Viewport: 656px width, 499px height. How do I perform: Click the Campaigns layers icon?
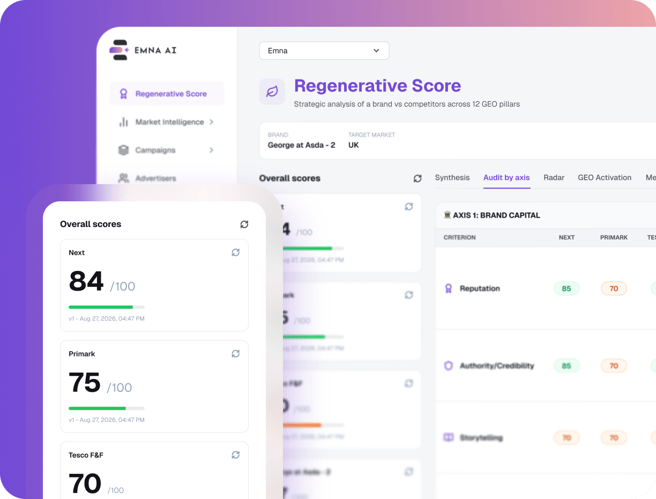click(x=124, y=150)
